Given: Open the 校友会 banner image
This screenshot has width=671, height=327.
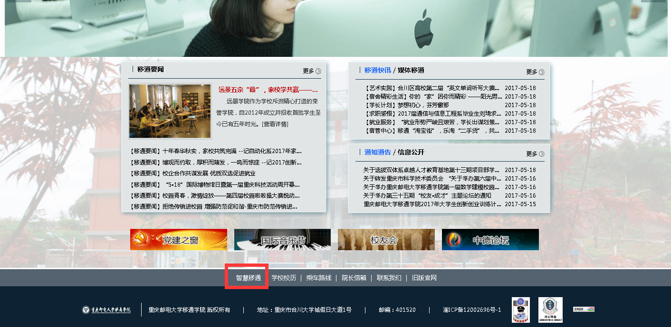Looking at the screenshot, I should (x=386, y=240).
